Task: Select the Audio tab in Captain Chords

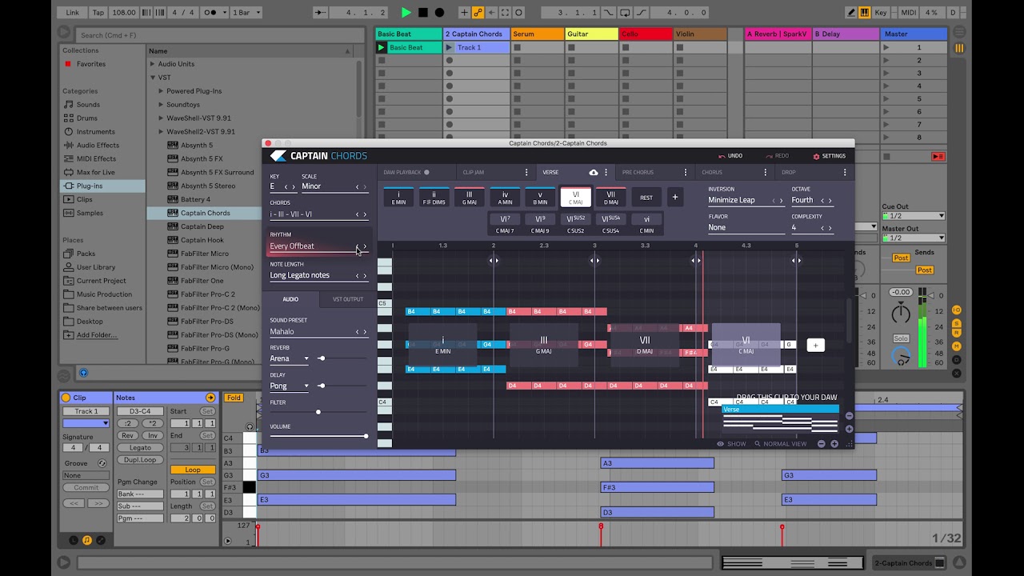Action: [290, 299]
